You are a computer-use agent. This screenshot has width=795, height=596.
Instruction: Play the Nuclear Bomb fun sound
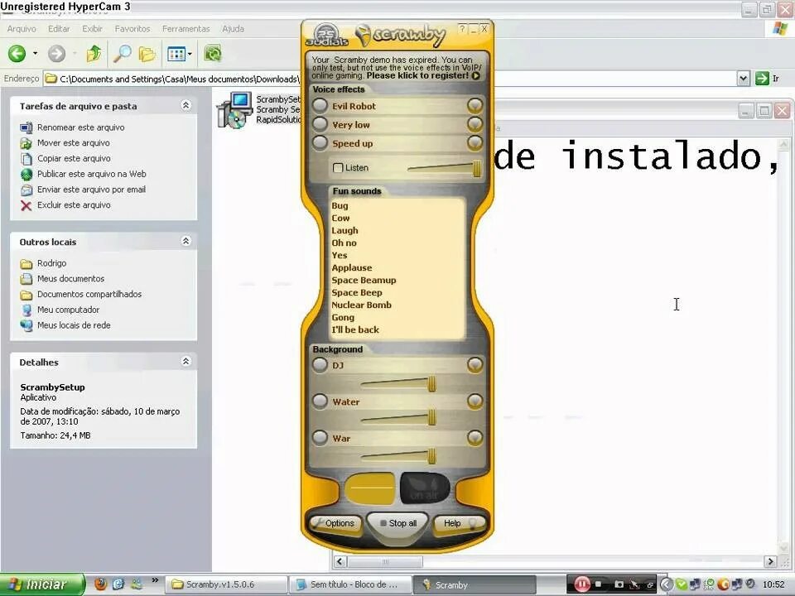tap(362, 305)
